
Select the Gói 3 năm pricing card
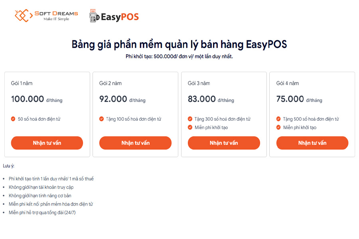(x=223, y=114)
